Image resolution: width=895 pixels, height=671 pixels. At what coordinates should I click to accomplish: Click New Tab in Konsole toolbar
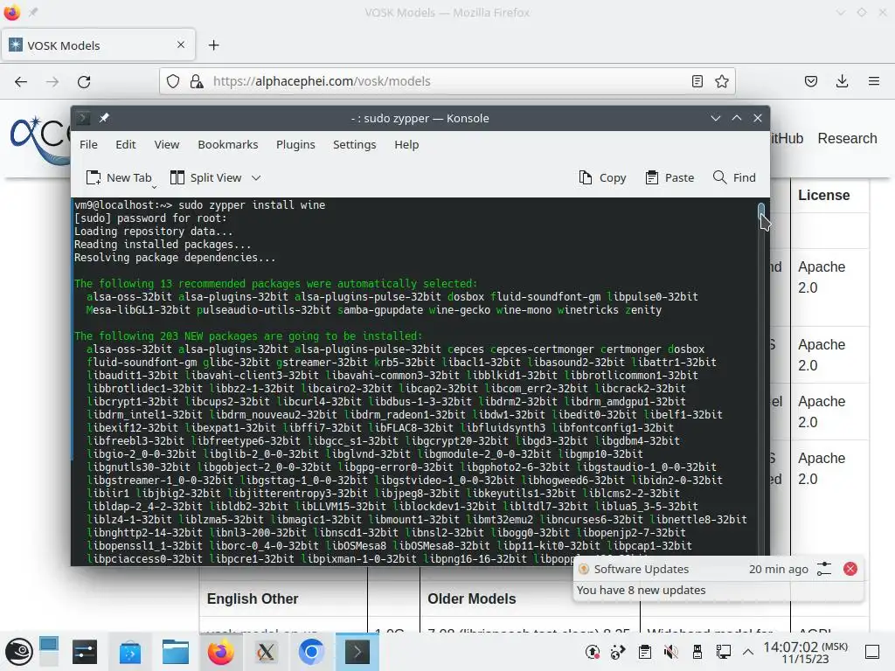tap(119, 177)
